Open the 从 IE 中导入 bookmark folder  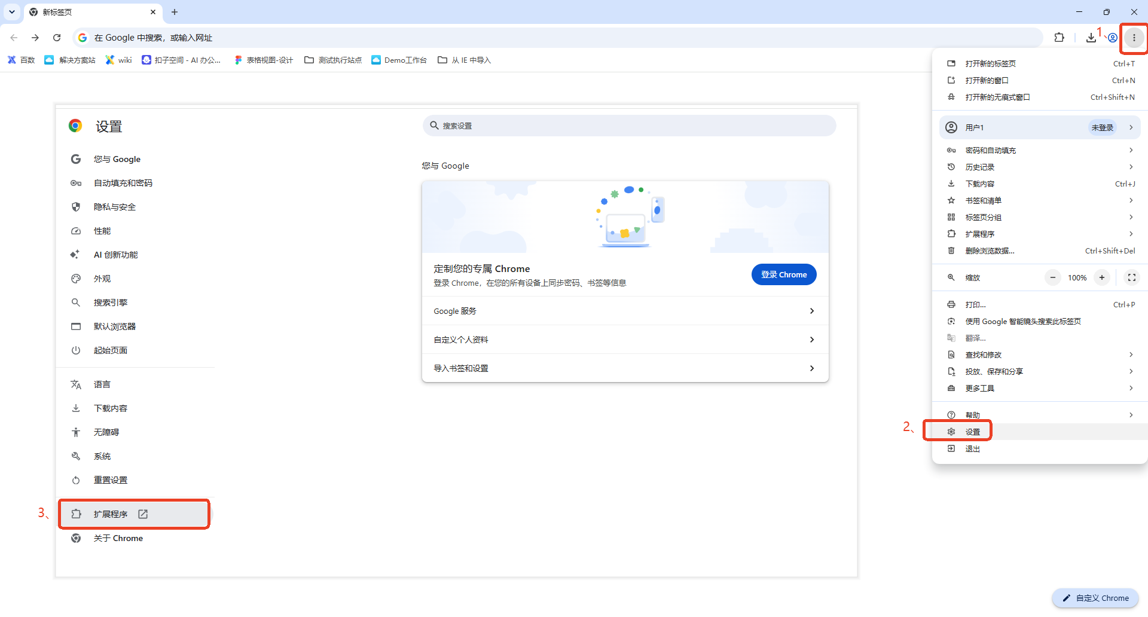click(465, 60)
